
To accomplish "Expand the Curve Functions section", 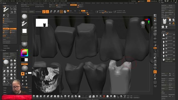I will pos(7,41).
